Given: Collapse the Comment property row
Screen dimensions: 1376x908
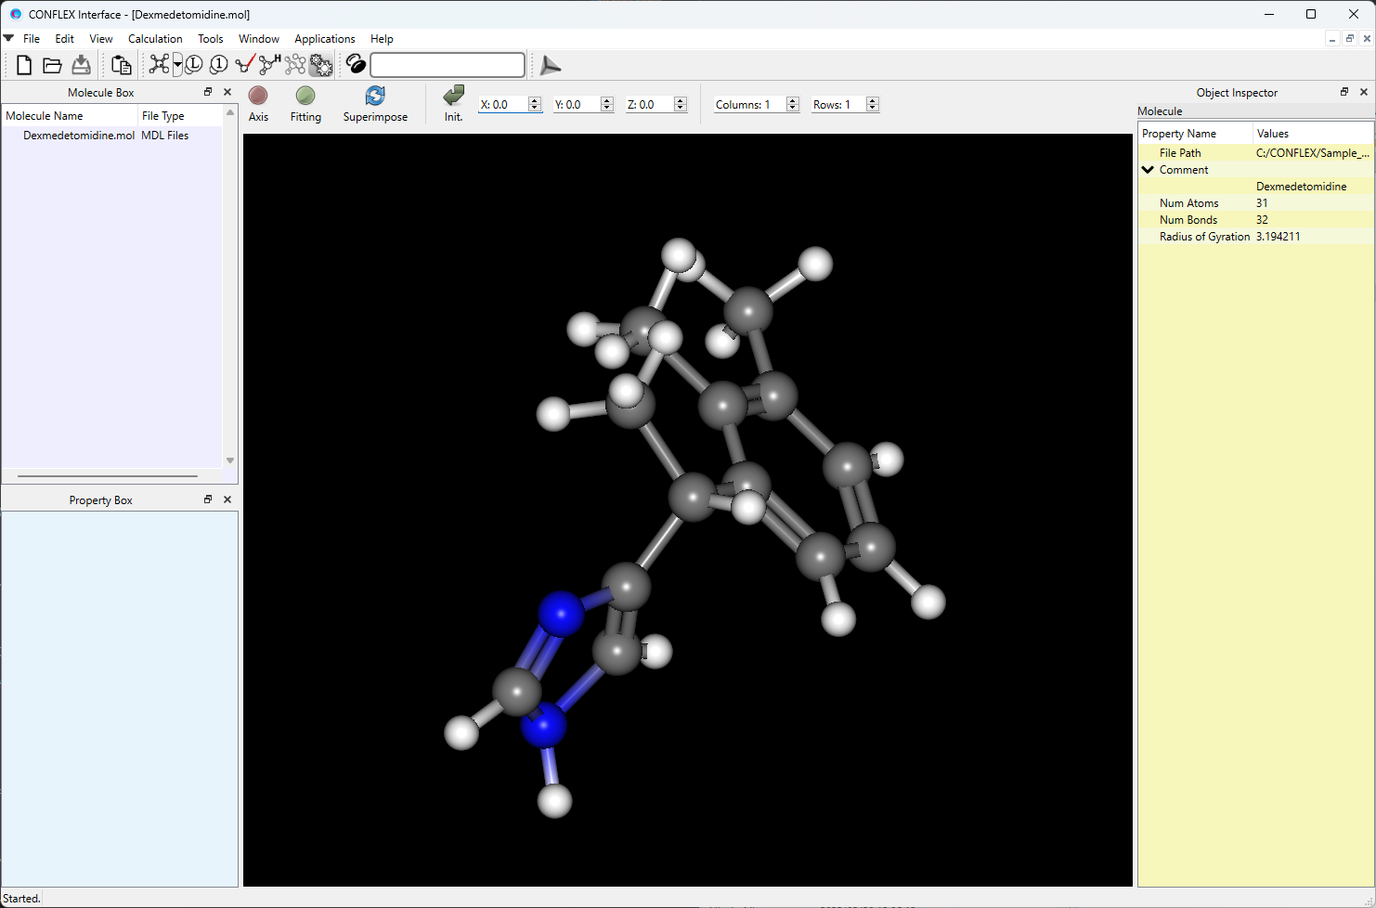Looking at the screenshot, I should pos(1148,169).
